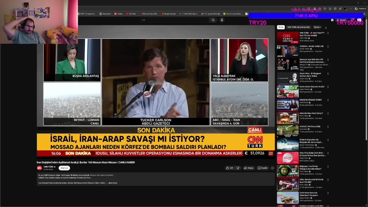Open options for 'Hitler, Demokrasiyi' video
The image size is (368, 207).
328,180
